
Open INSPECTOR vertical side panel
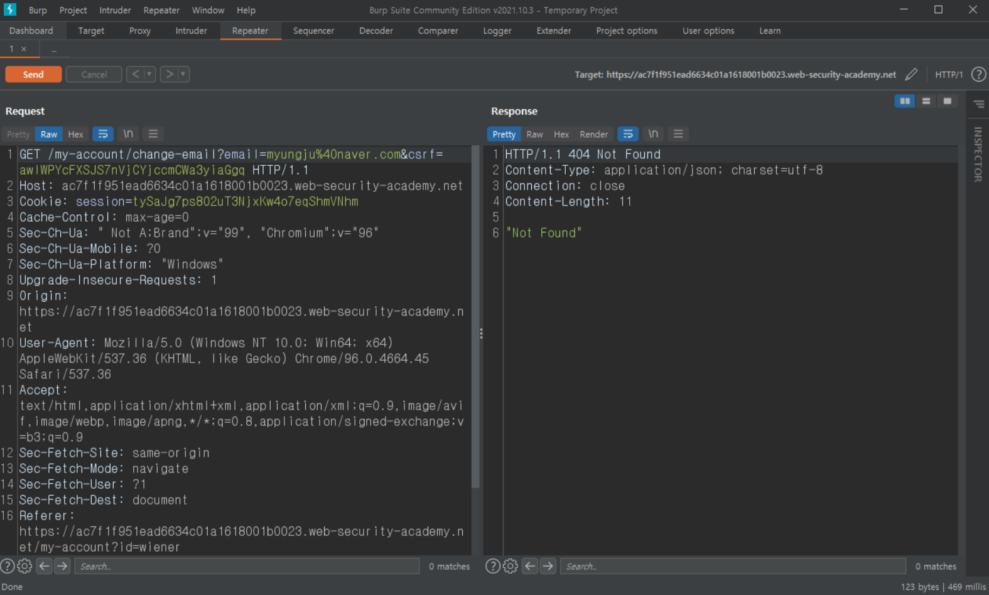[978, 155]
